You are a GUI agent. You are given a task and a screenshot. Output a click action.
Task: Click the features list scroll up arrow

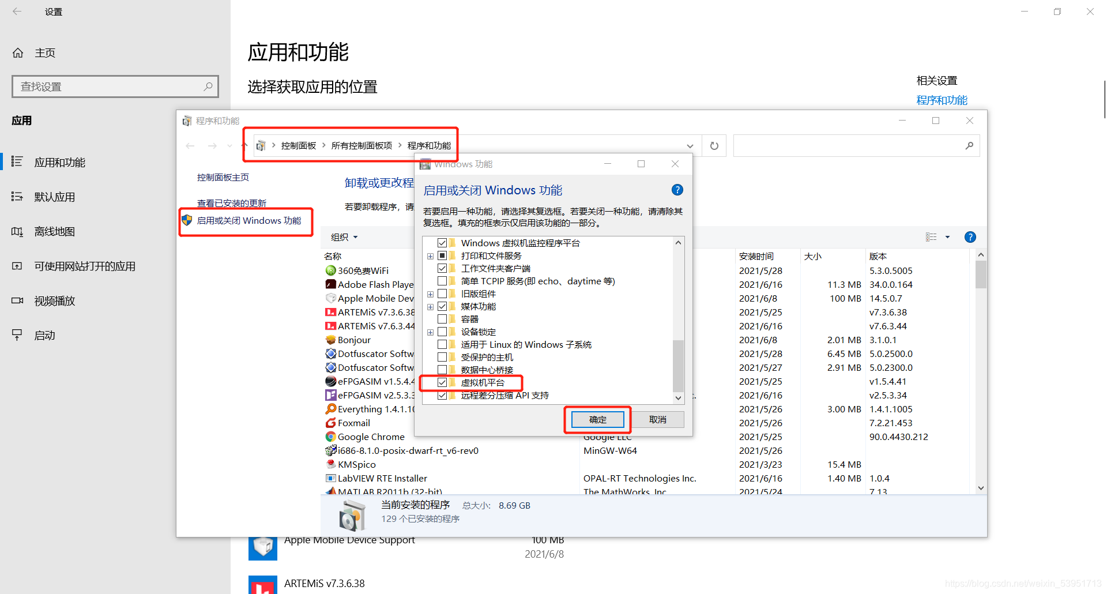[x=678, y=243]
